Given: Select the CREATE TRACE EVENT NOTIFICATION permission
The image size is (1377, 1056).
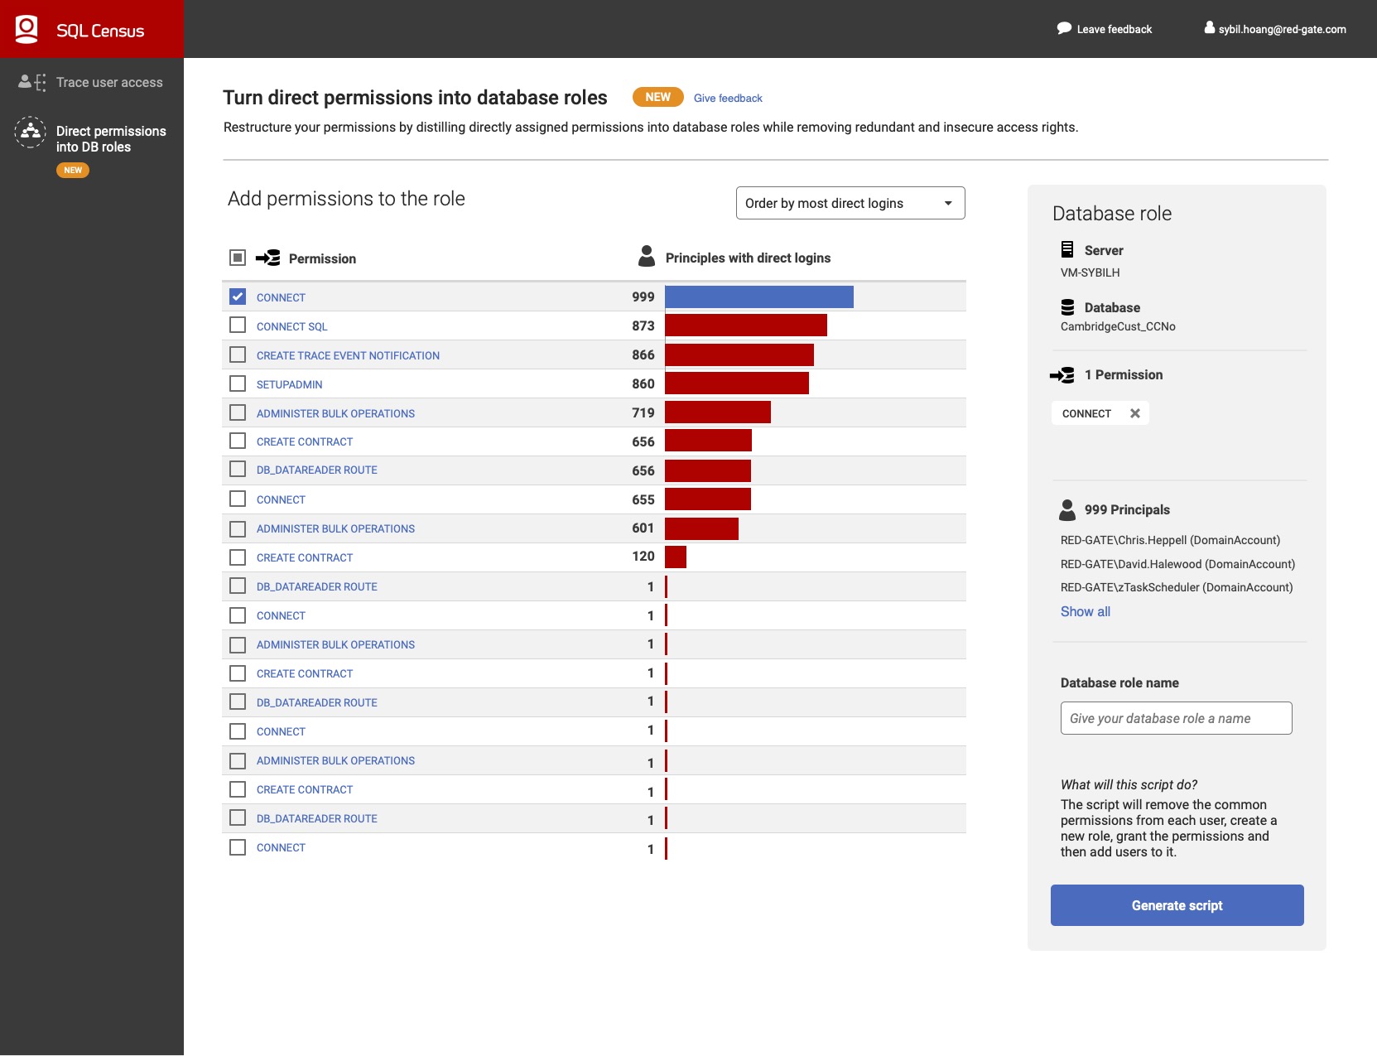Looking at the screenshot, I should (x=347, y=354).
